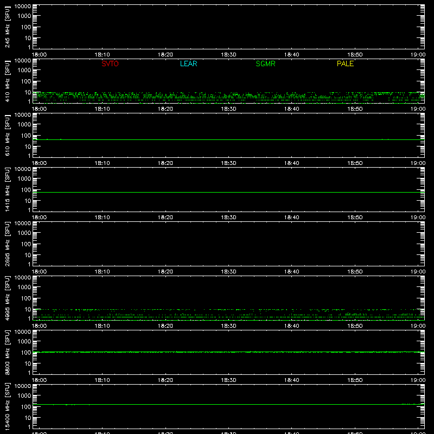Click the 18:10 tick under the 410 MHz plot

click(103, 109)
